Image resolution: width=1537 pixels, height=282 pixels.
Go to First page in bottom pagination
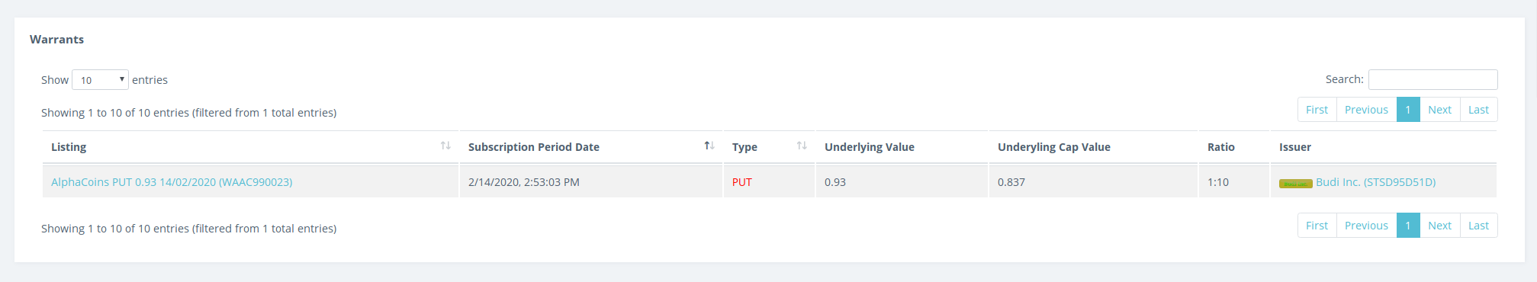(x=1317, y=226)
